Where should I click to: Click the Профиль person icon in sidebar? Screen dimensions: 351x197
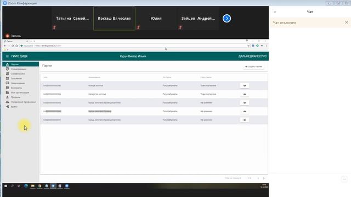coord(7,97)
